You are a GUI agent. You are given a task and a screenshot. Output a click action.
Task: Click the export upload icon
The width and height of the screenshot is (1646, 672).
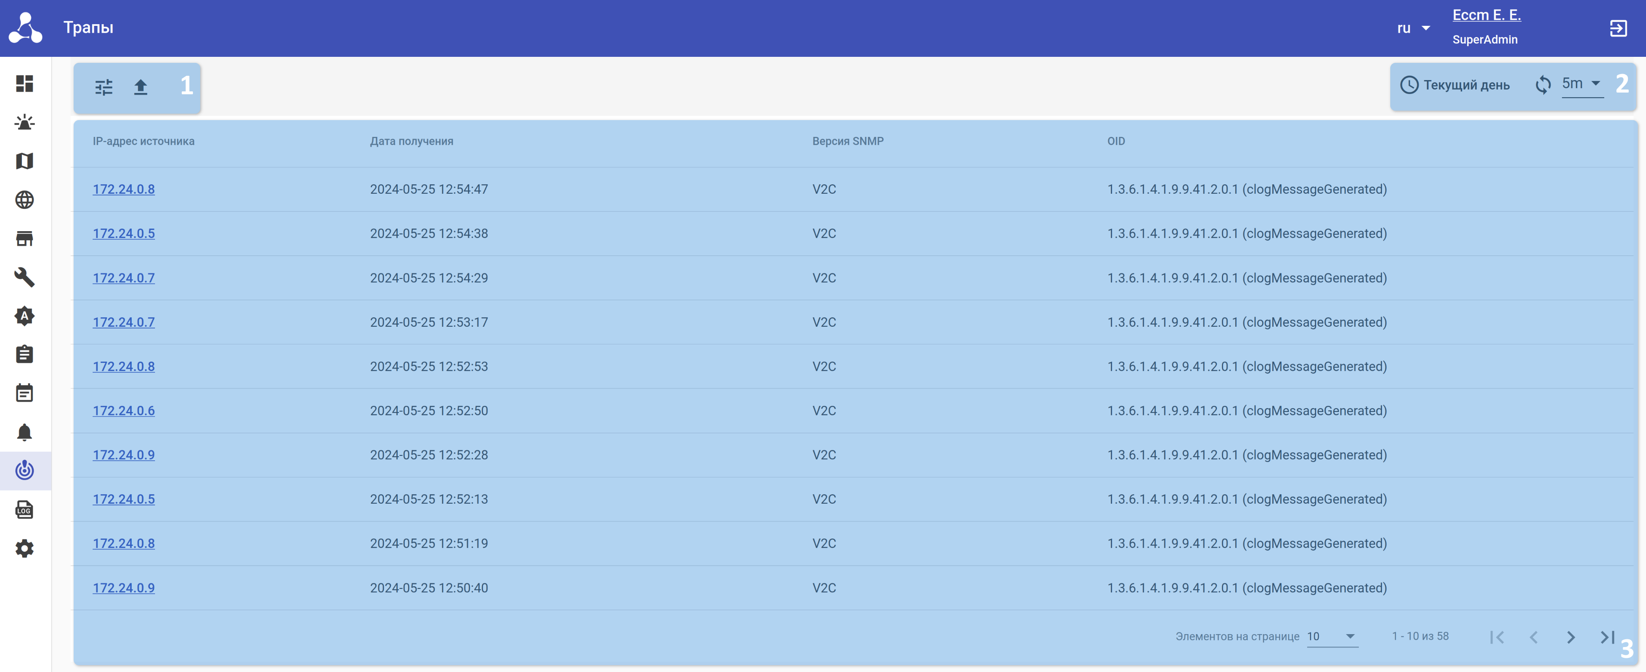140,87
